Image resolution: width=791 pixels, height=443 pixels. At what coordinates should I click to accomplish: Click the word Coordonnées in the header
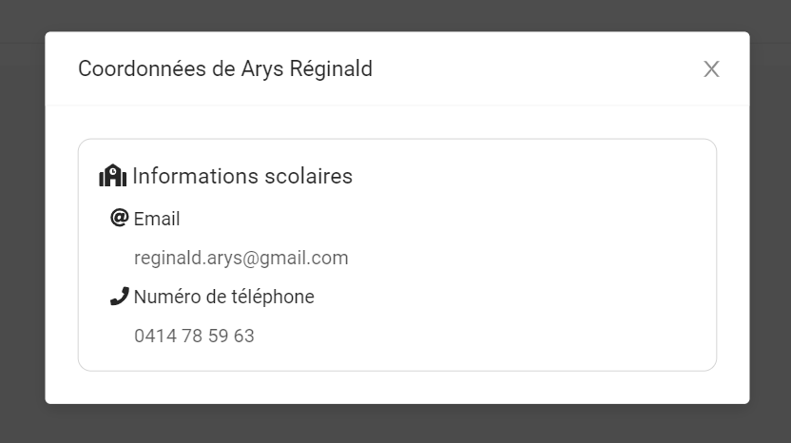click(x=143, y=69)
